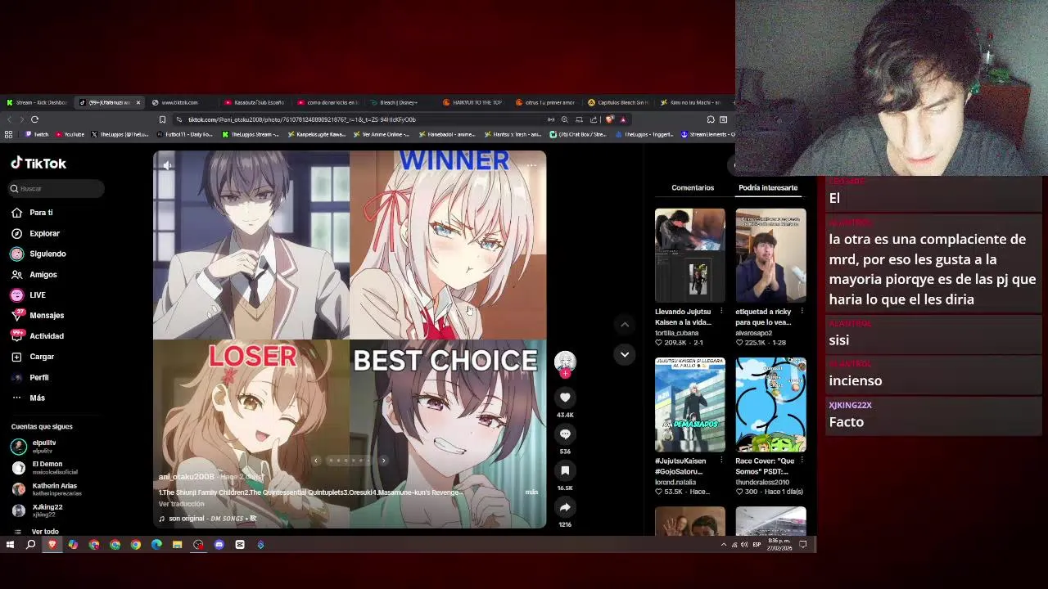Image resolution: width=1048 pixels, height=589 pixels.
Task: Open the Explorar section
Action: pyautogui.click(x=36, y=233)
